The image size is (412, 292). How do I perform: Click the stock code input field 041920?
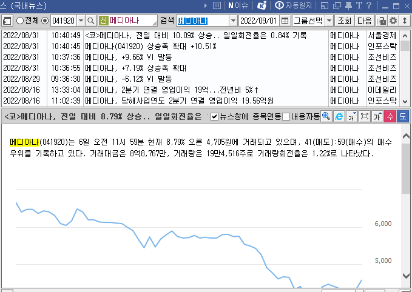click(64, 21)
